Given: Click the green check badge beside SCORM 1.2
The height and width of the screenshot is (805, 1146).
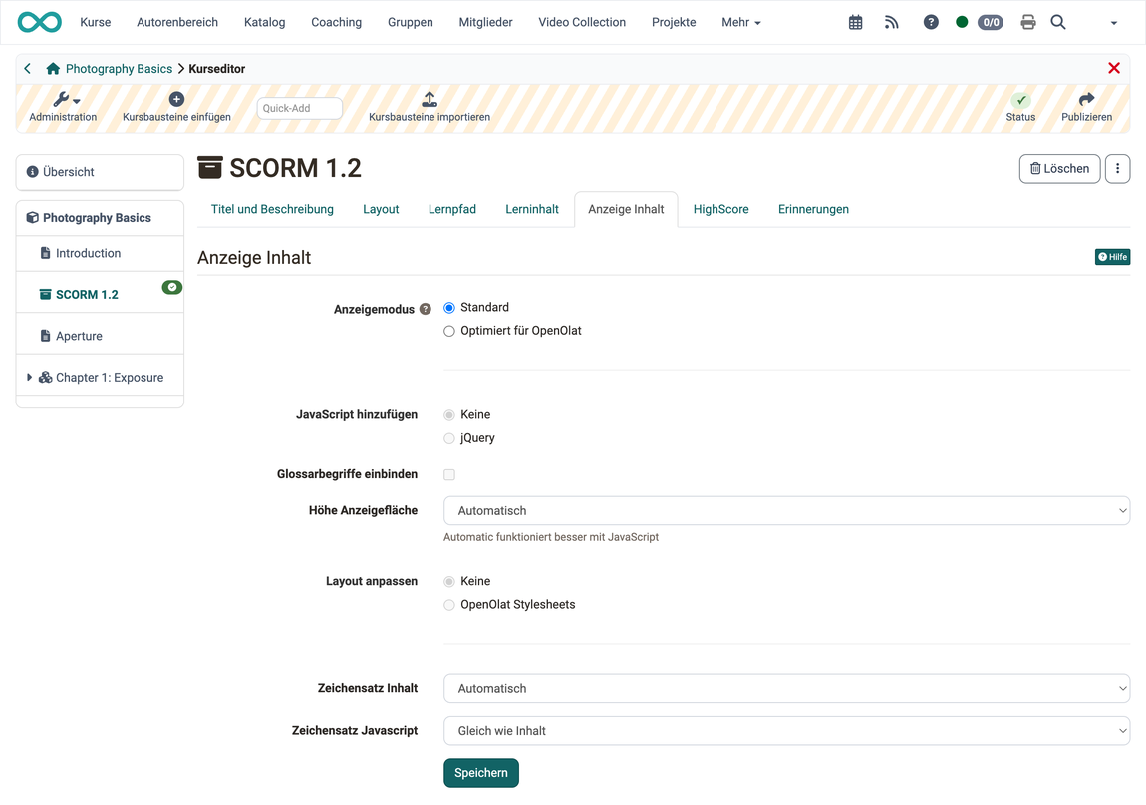Looking at the screenshot, I should tap(172, 287).
